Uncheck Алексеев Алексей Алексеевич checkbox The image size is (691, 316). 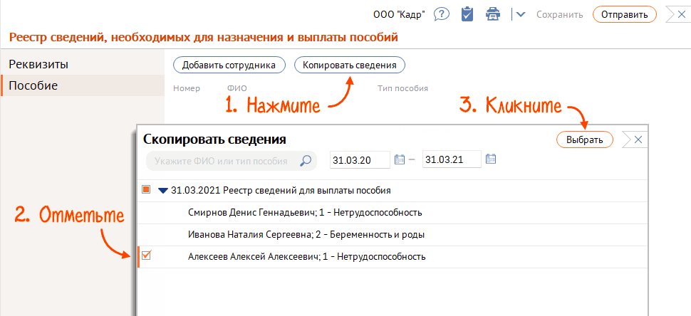pyautogui.click(x=147, y=256)
